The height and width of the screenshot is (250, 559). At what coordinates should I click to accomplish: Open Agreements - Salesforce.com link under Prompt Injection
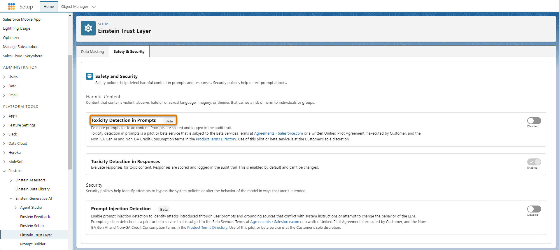tap(275, 222)
